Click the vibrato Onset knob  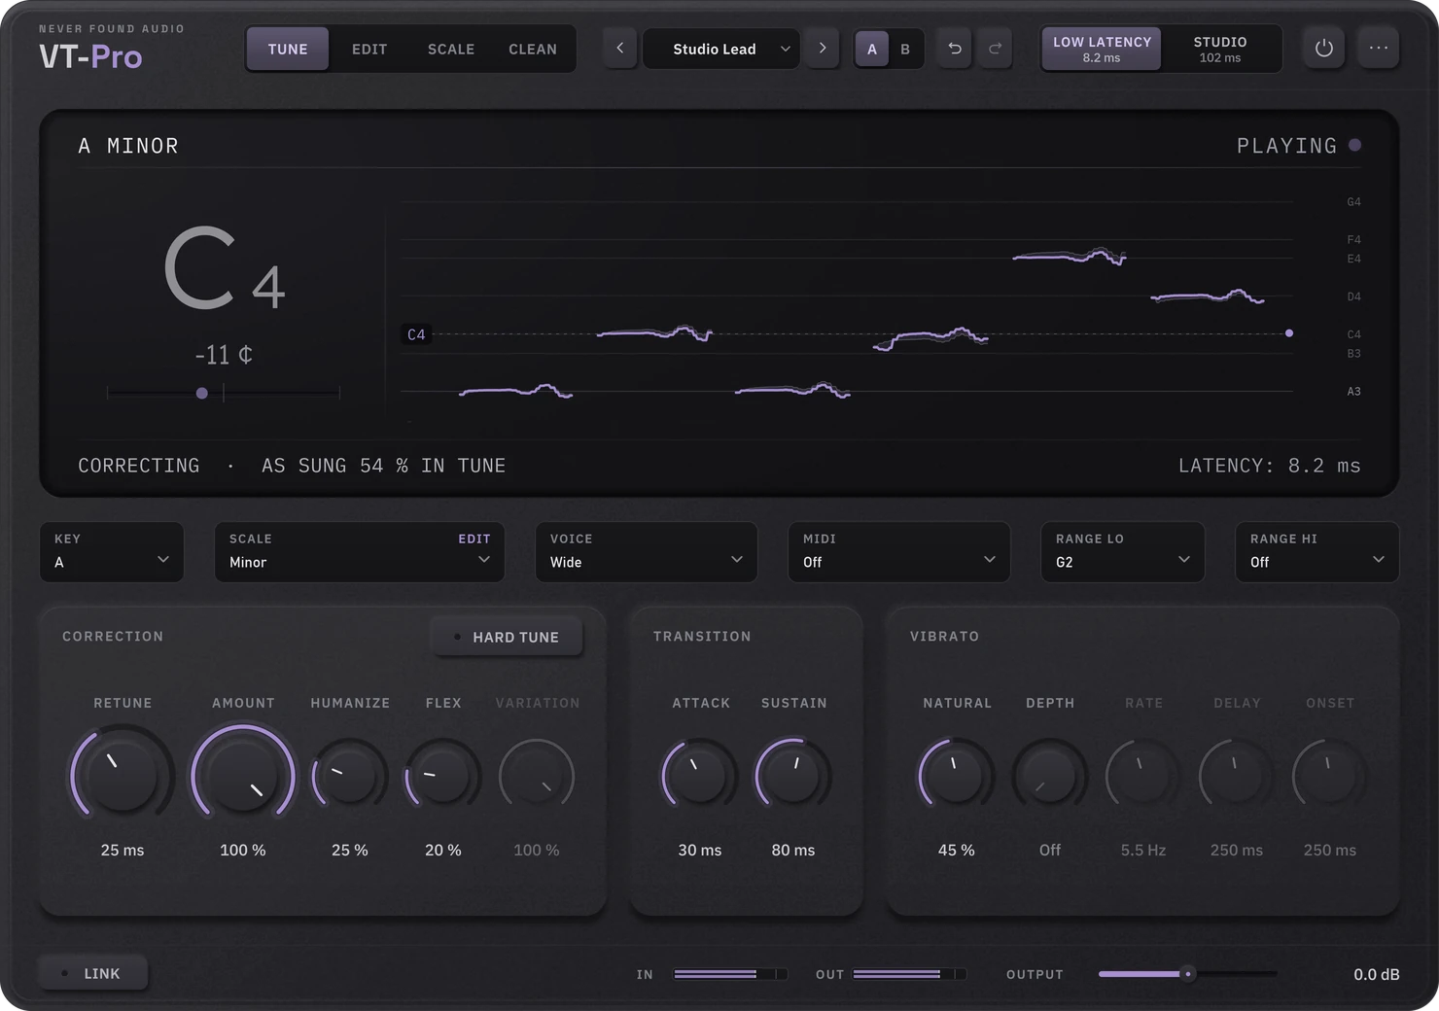(1330, 776)
